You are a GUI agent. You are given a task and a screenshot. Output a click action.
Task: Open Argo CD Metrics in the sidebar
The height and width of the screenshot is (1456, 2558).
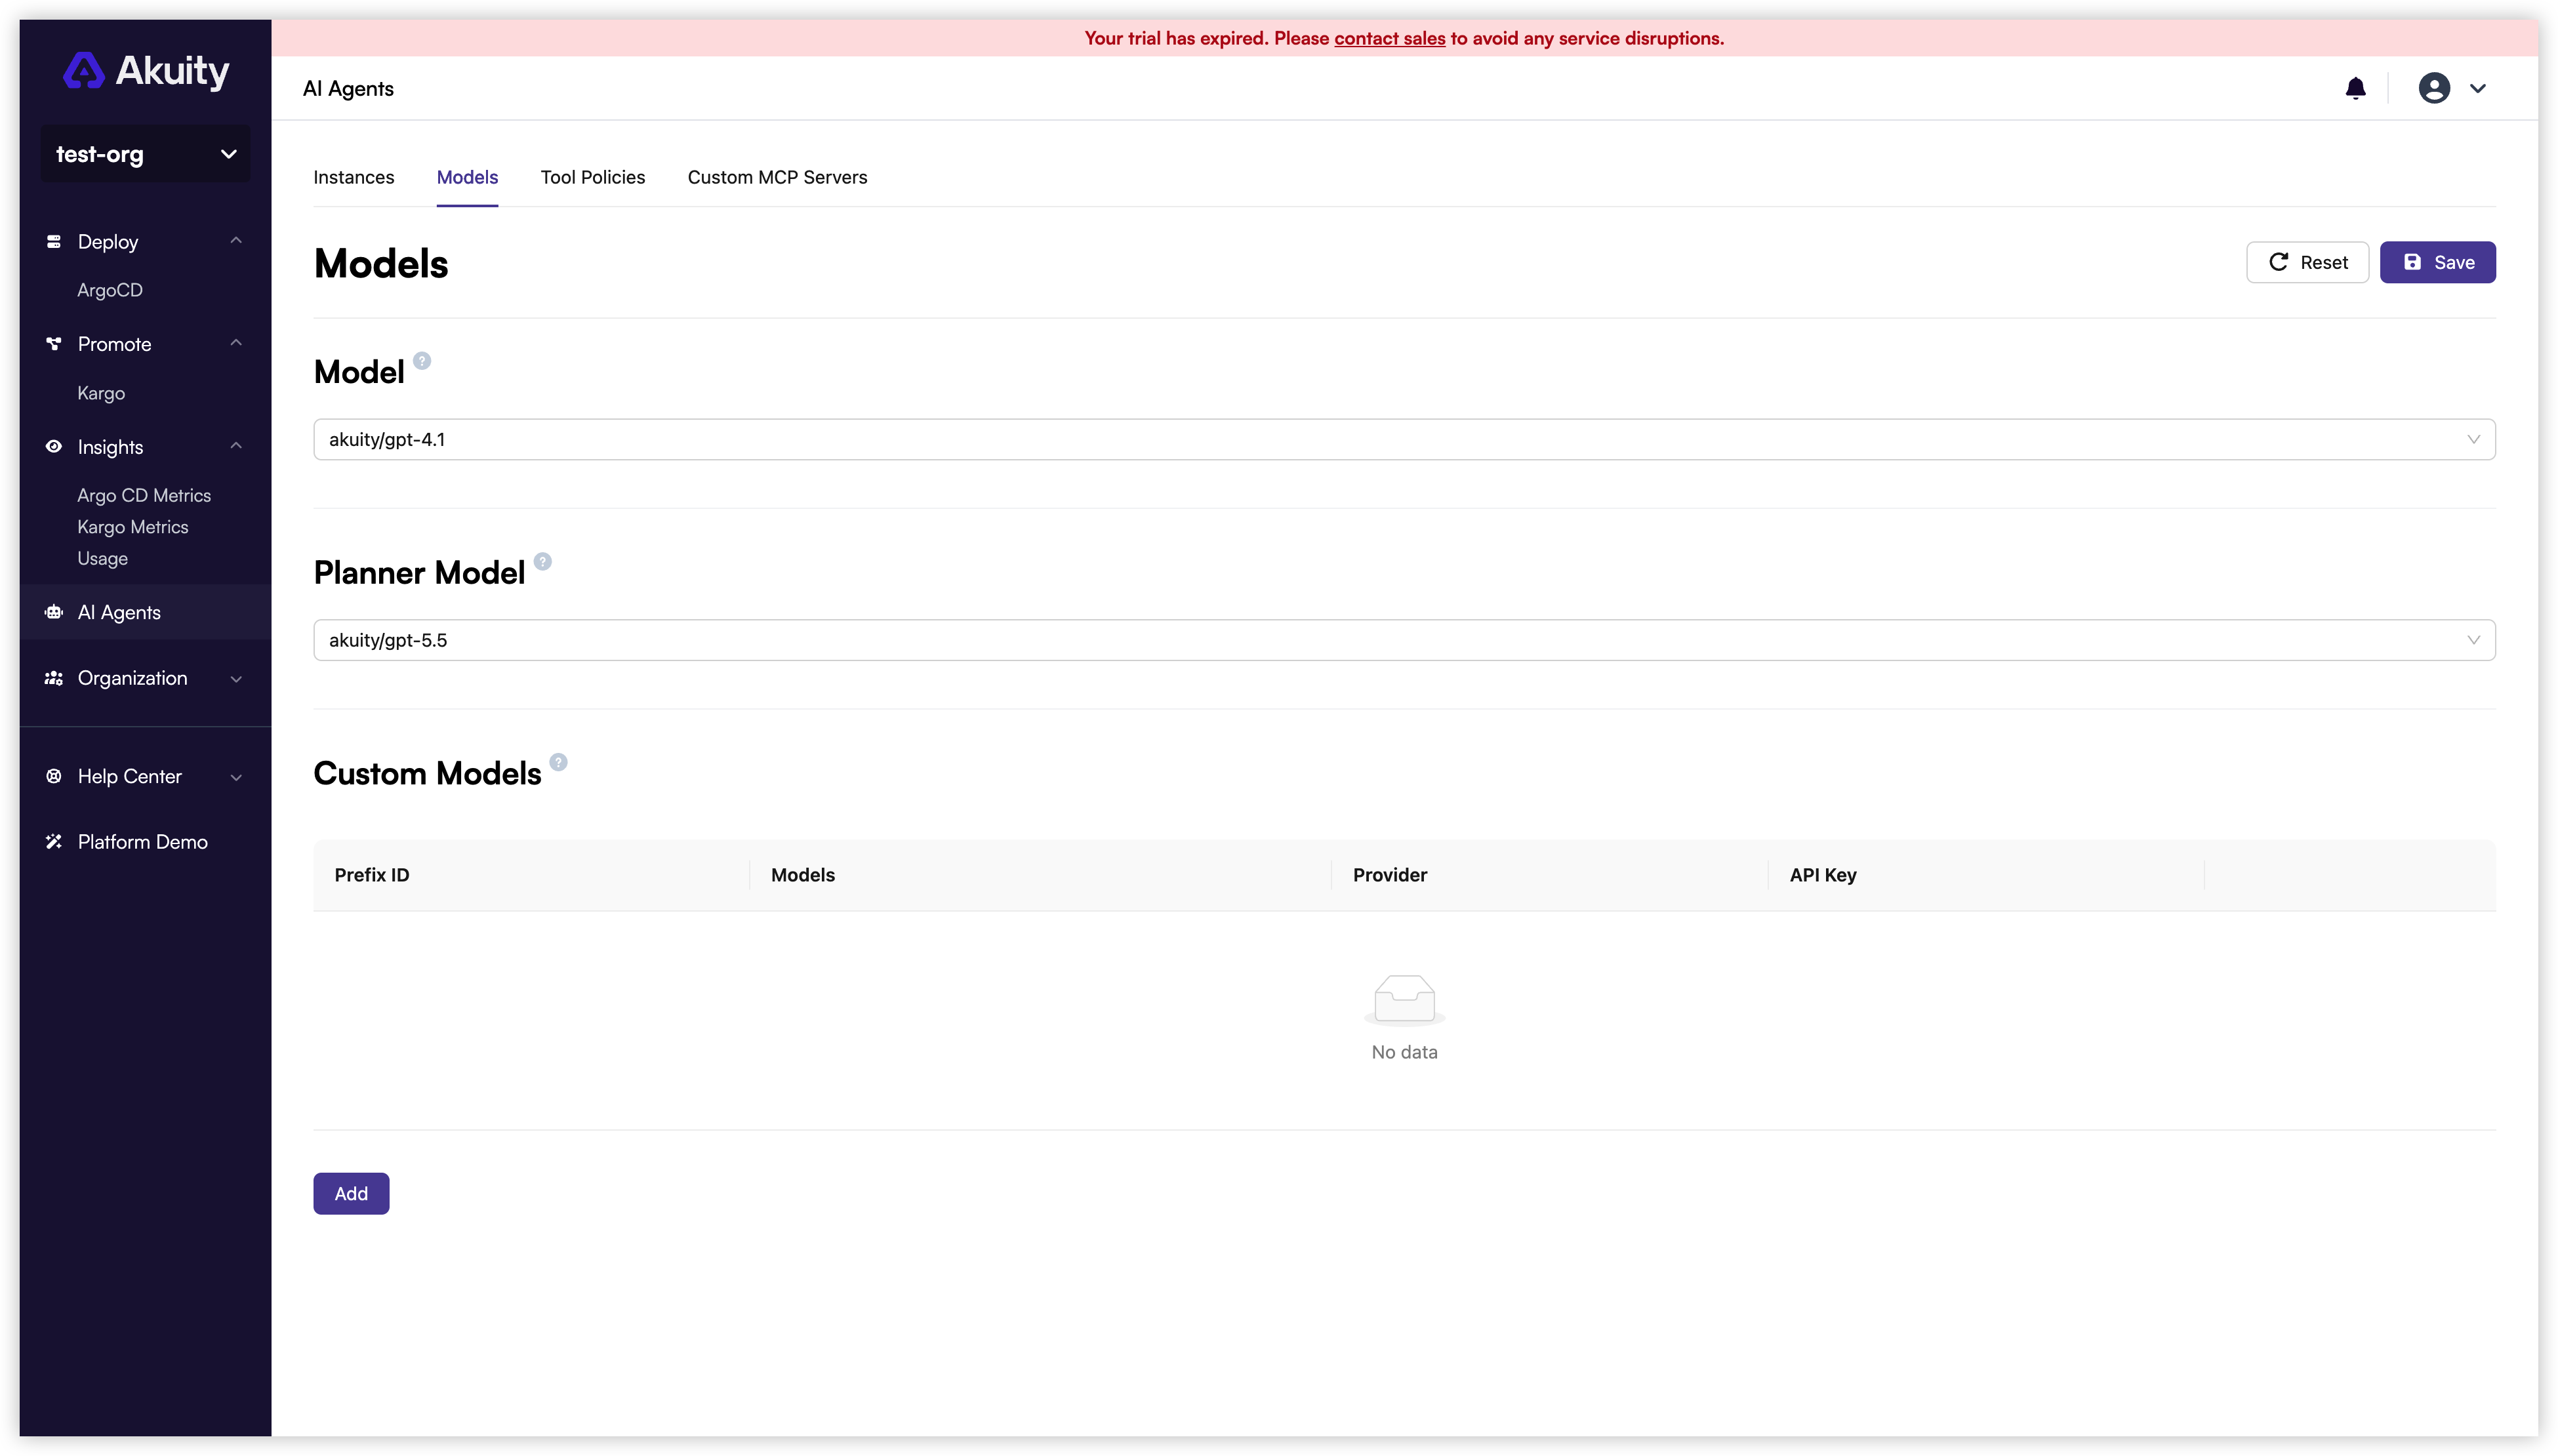pos(144,495)
